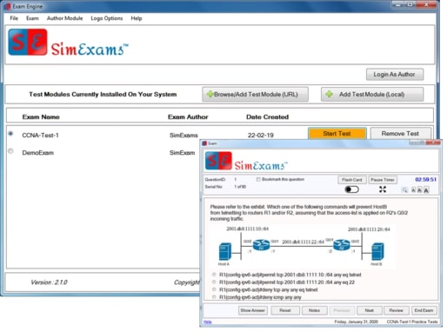Click the Date Created column header
This screenshot has width=447, height=332.
coord(267,116)
